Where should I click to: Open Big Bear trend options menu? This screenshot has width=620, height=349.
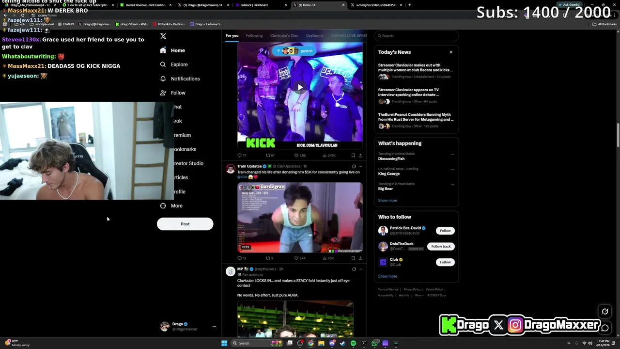click(x=452, y=184)
